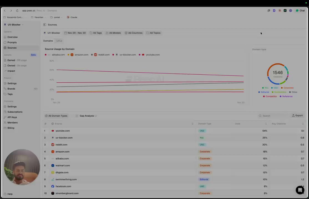The height and width of the screenshot is (199, 309).
Task: Switch to the Domains tab
Action: pyautogui.click(x=48, y=41)
